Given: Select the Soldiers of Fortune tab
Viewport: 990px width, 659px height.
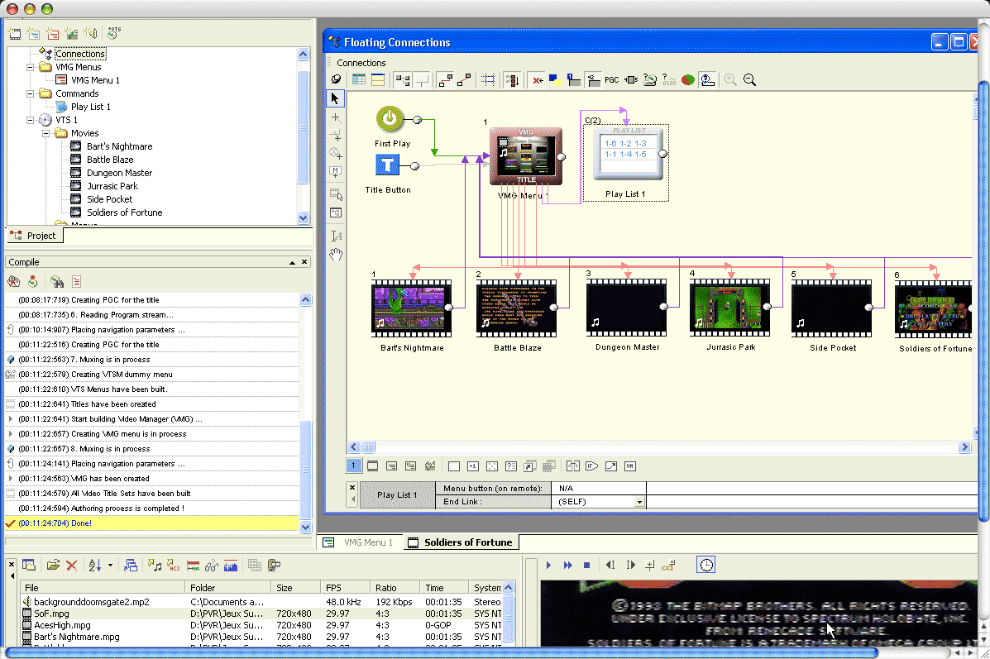Looking at the screenshot, I should (461, 542).
